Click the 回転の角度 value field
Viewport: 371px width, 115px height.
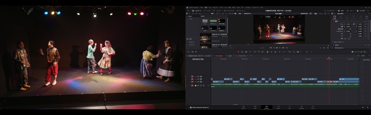tap(360, 29)
